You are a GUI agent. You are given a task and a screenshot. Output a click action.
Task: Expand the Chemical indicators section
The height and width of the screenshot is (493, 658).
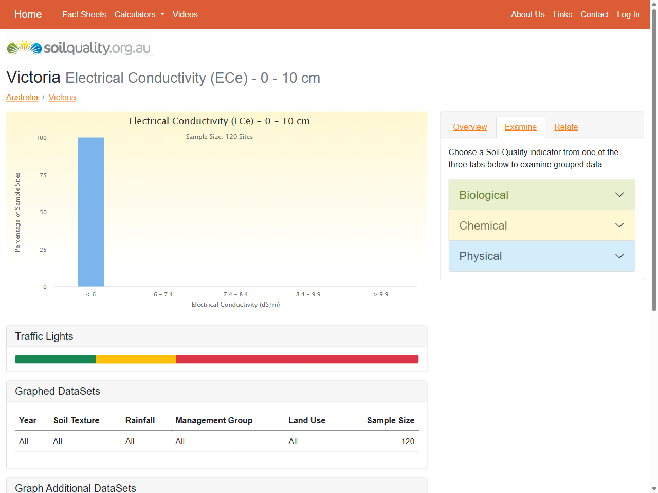tap(541, 225)
